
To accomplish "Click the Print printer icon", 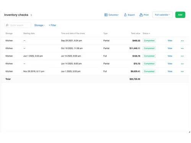I will (141, 15).
